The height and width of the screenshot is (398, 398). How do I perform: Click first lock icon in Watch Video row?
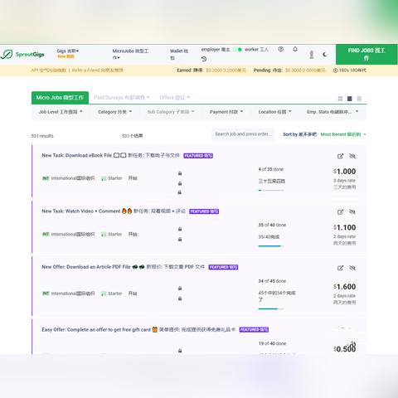tap(180, 229)
